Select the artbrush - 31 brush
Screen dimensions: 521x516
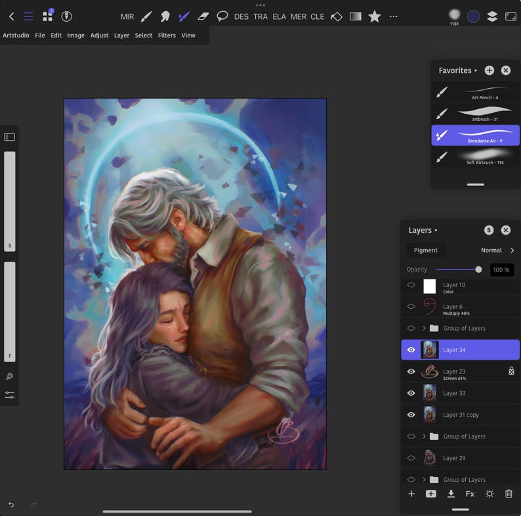[x=475, y=114]
